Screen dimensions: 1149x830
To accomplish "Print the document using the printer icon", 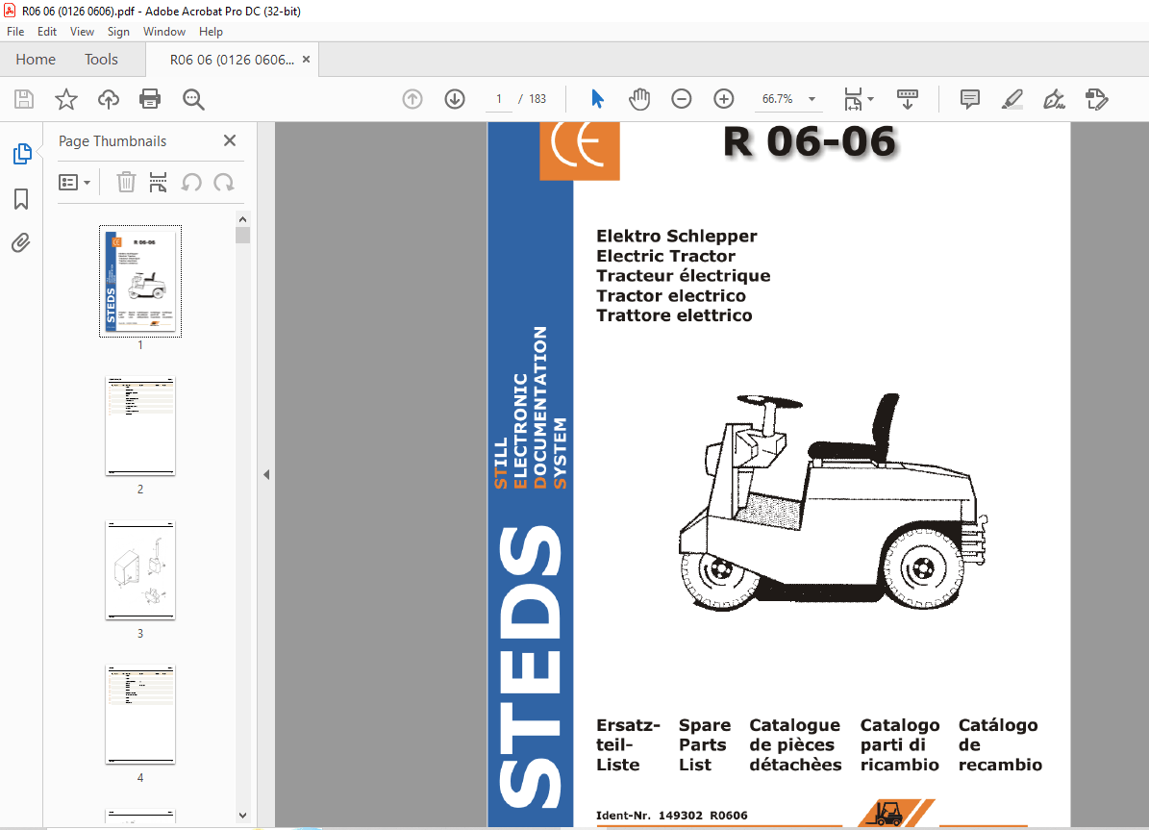I will coord(150,98).
